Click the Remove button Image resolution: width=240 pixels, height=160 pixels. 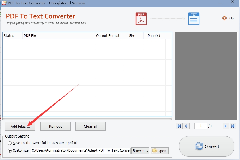(55, 126)
